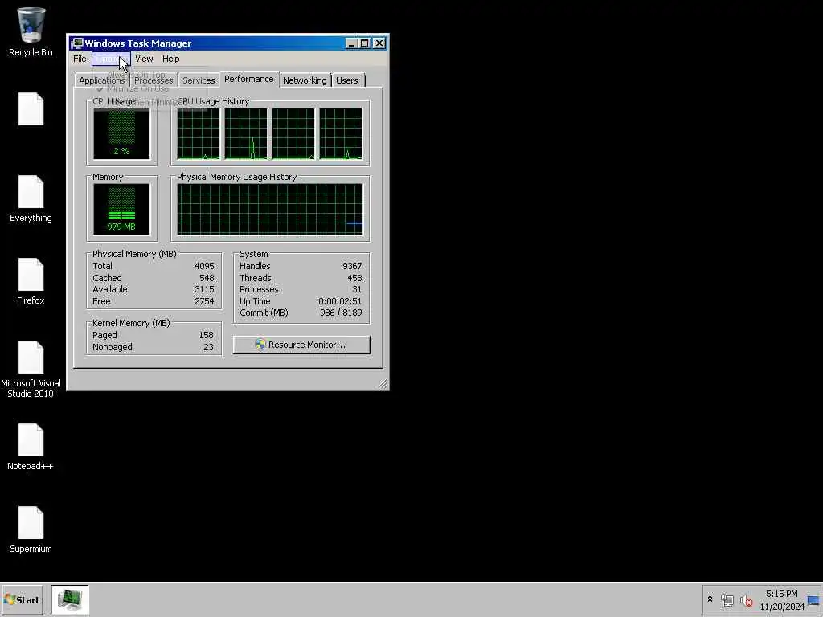Close the Windows Task Manager window

[379, 43]
